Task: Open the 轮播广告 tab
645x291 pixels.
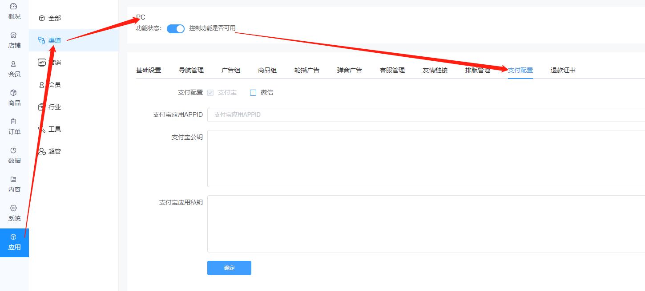Action: point(307,70)
